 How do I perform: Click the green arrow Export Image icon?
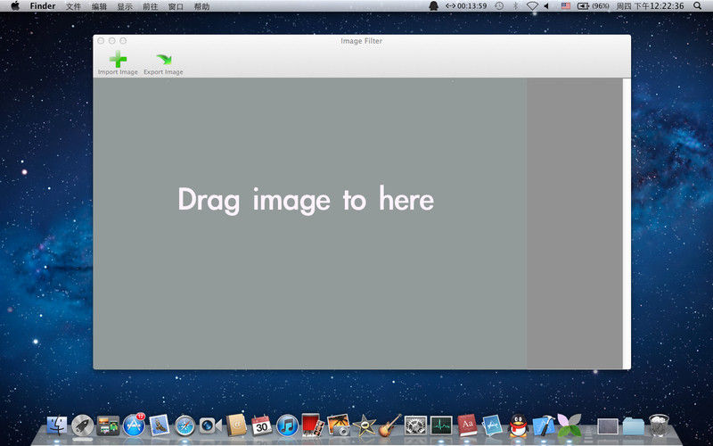pyautogui.click(x=164, y=59)
